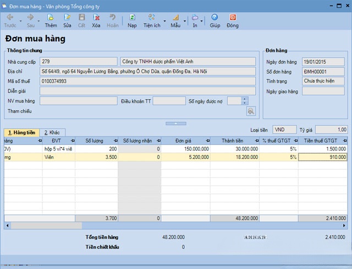Click the NV mua hàng field

tap(79, 101)
